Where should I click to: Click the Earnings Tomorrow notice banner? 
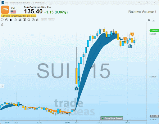tap(19, 16)
